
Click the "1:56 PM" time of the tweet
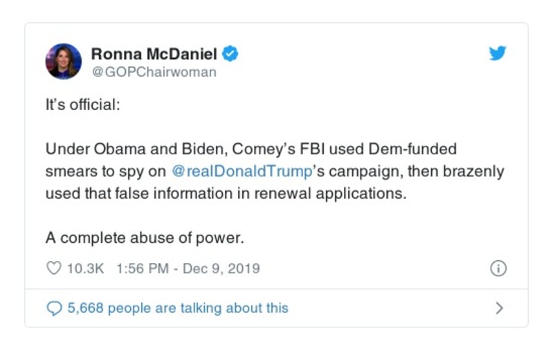143,268
